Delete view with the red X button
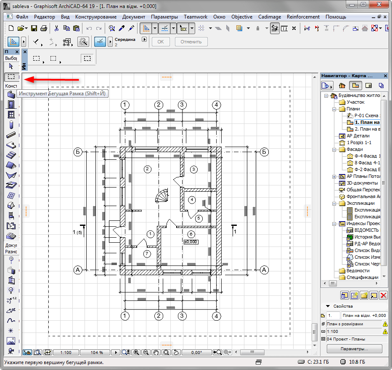 (383, 295)
